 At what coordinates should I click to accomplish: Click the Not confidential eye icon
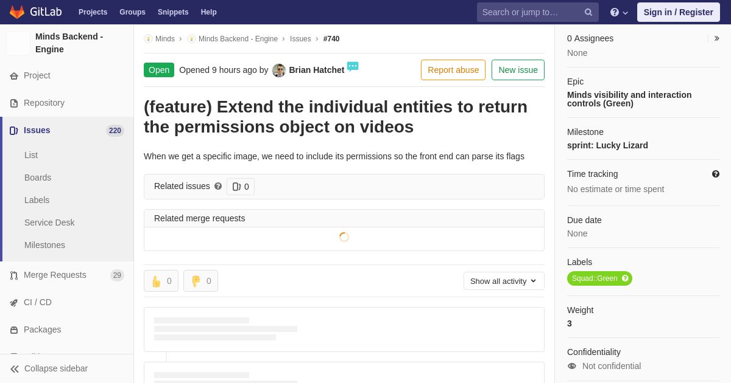pos(572,366)
